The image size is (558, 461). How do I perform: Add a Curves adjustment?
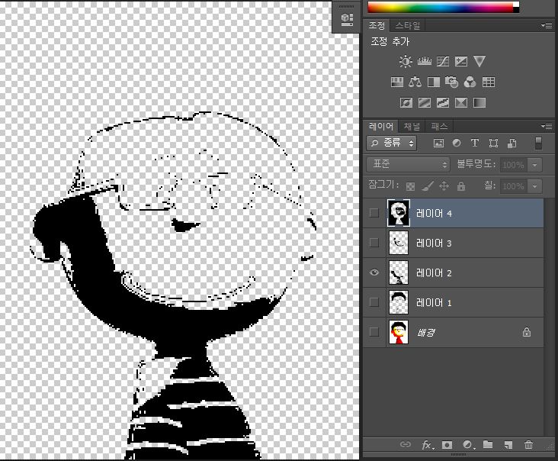click(443, 61)
